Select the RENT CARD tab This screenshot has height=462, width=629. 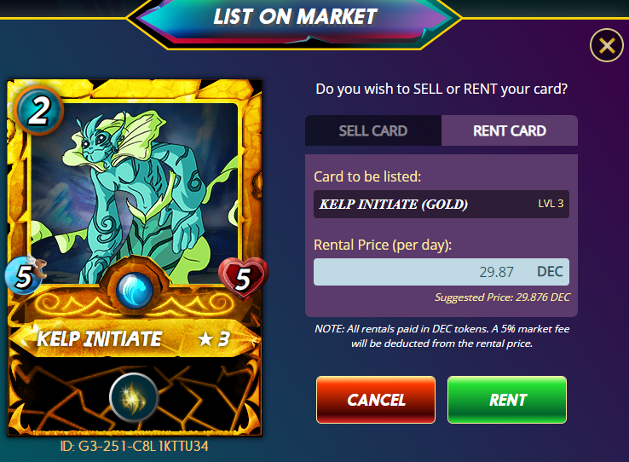pos(510,130)
